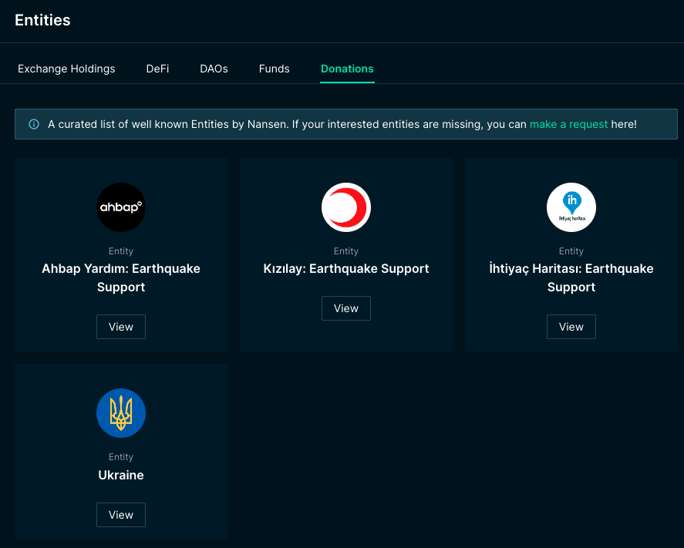This screenshot has width=684, height=548.
Task: Open the Exchange Holdings tab
Action: tap(66, 69)
